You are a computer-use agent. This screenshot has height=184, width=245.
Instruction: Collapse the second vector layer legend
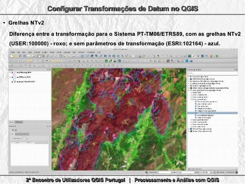pos(10,77)
